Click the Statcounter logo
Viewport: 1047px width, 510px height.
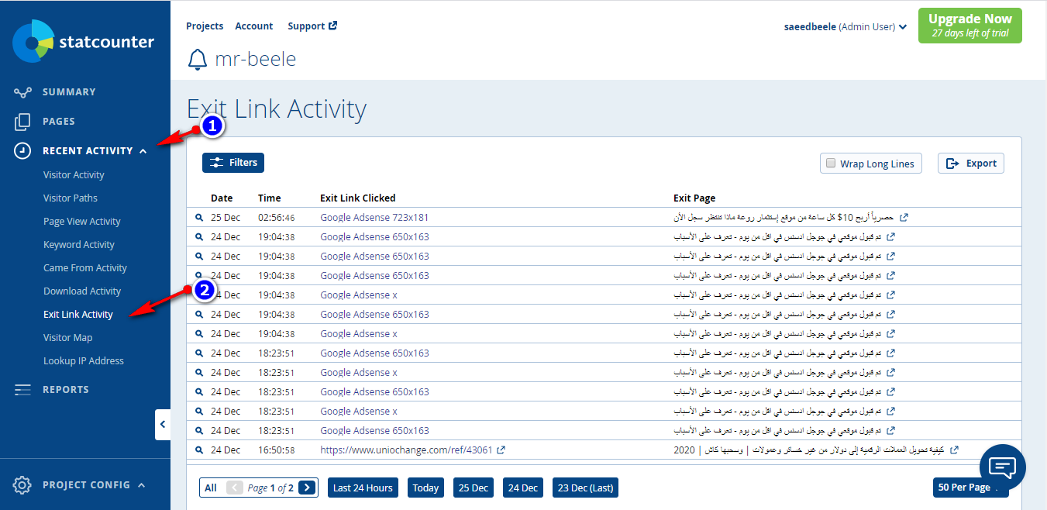tap(84, 42)
